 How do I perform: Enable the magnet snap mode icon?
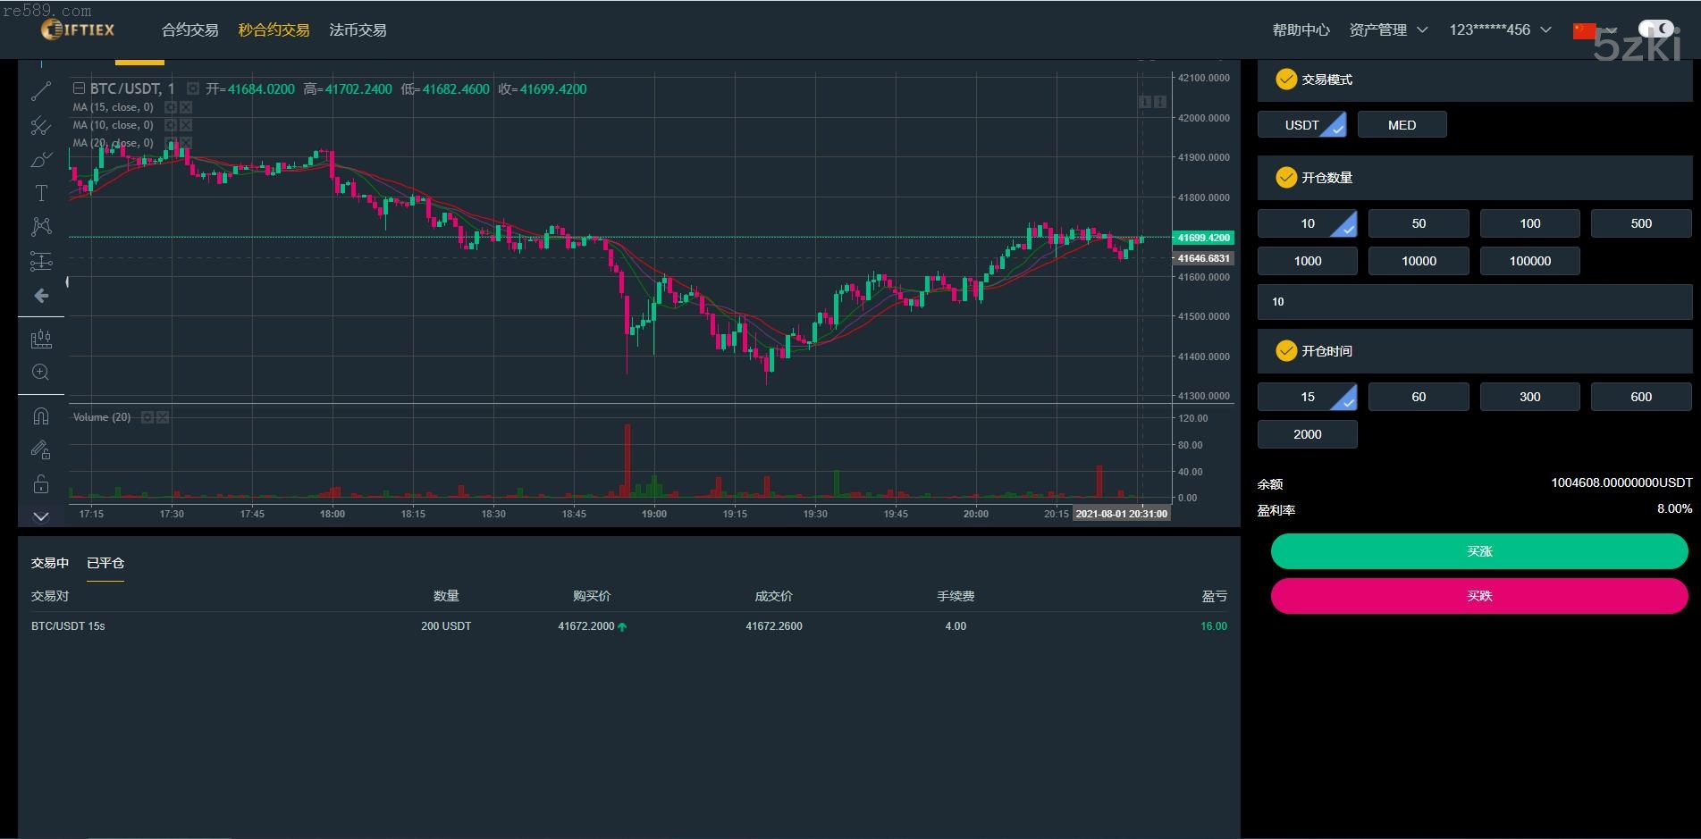click(x=41, y=416)
